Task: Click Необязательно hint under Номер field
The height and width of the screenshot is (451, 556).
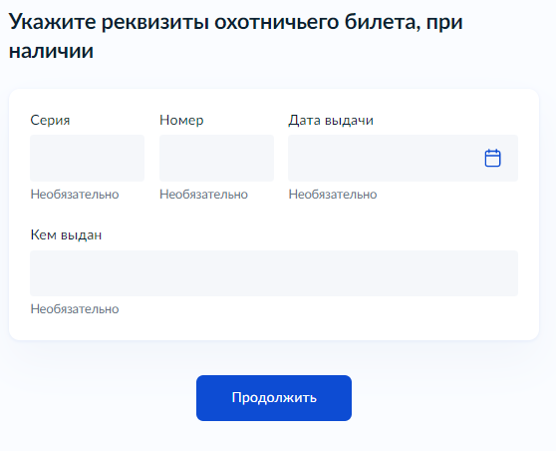Action: pos(203,195)
